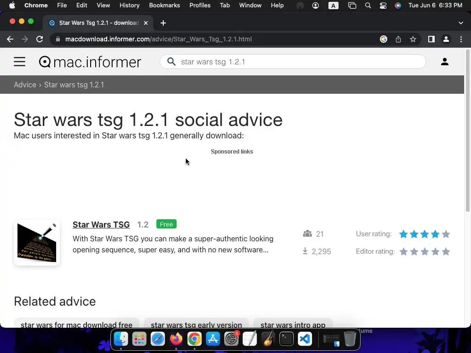The height and width of the screenshot is (353, 471).
Task: Toggle Chrome side panel icon
Action: (x=431, y=39)
